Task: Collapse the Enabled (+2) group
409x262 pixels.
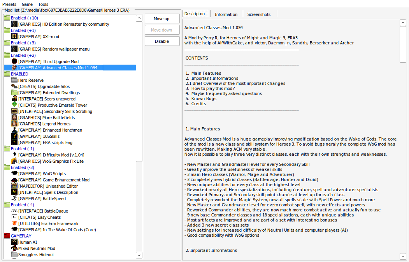Action: [7, 55]
